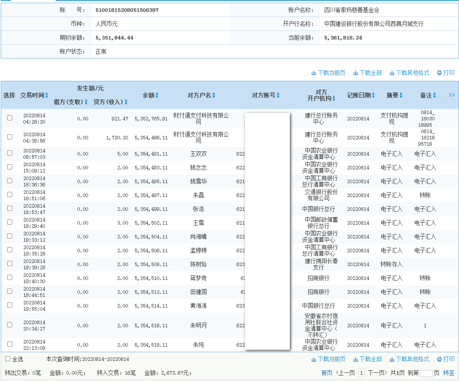Click the current page number 1 box
This screenshot has height=381, width=459.
[361, 373]
